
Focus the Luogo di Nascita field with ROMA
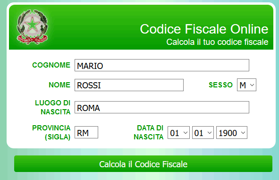tap(162, 107)
